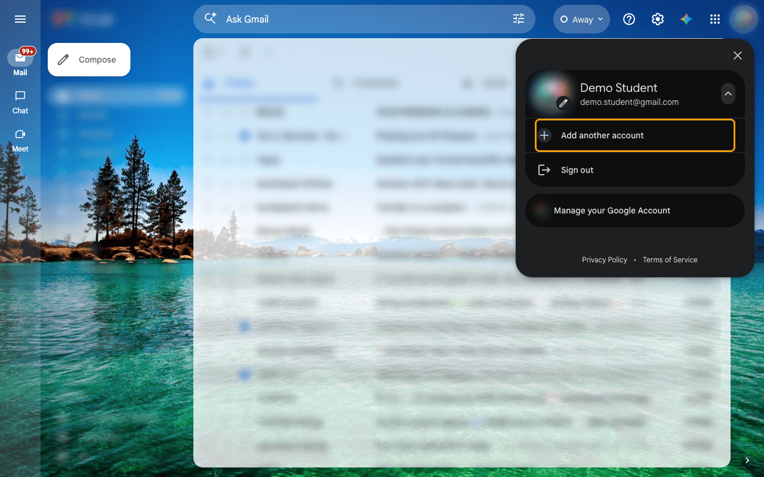Choose Add another account

tap(635, 135)
